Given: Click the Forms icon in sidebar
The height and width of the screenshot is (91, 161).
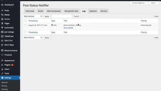Looking at the screenshot, I should pos(2,19).
